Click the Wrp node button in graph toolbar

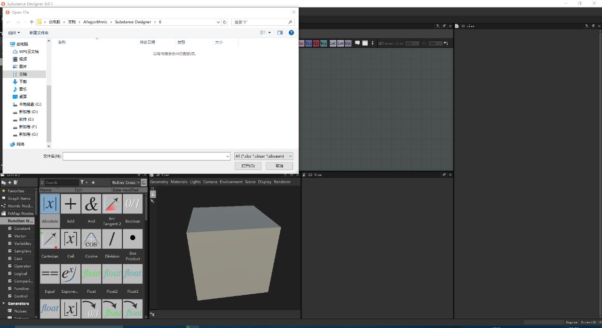[x=324, y=43]
